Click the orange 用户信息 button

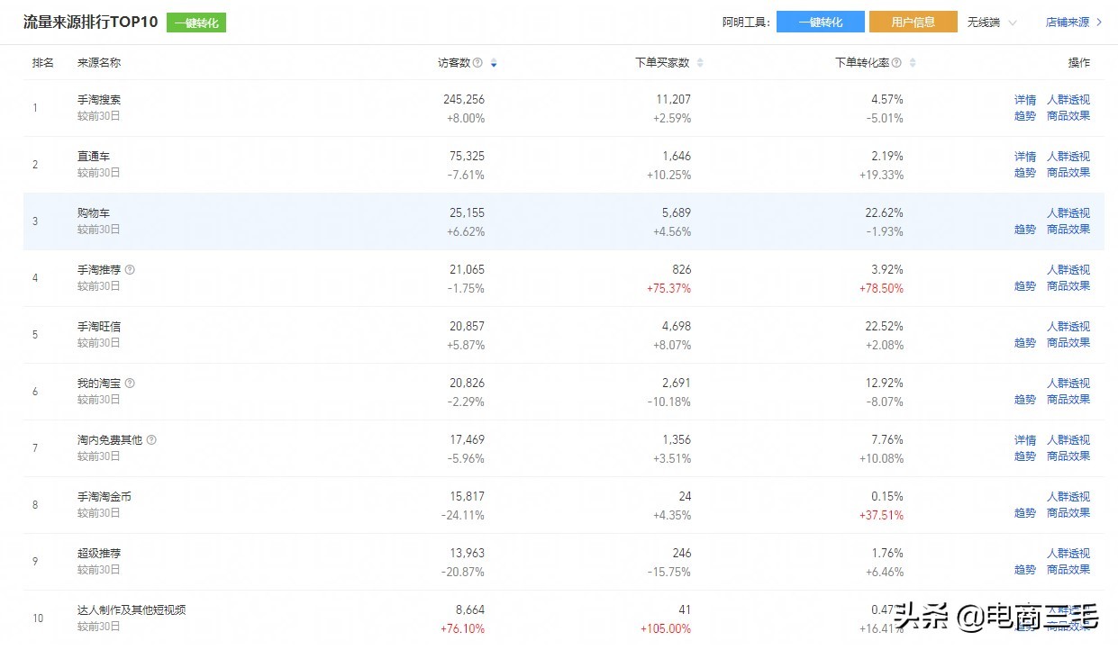click(913, 23)
